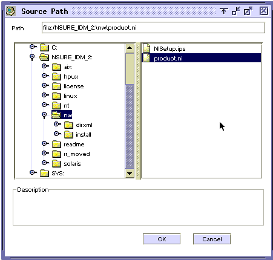Select the linux folder label
The image size is (273, 260).
(70, 96)
